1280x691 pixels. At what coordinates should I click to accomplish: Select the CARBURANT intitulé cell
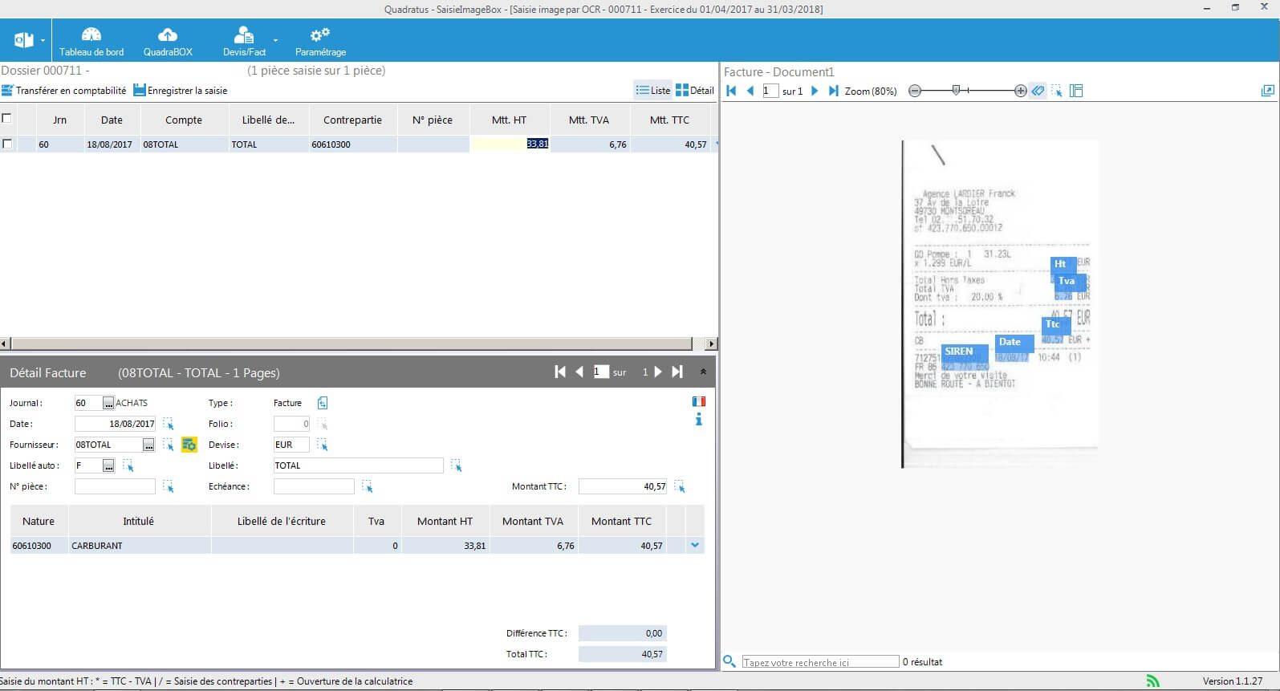140,546
